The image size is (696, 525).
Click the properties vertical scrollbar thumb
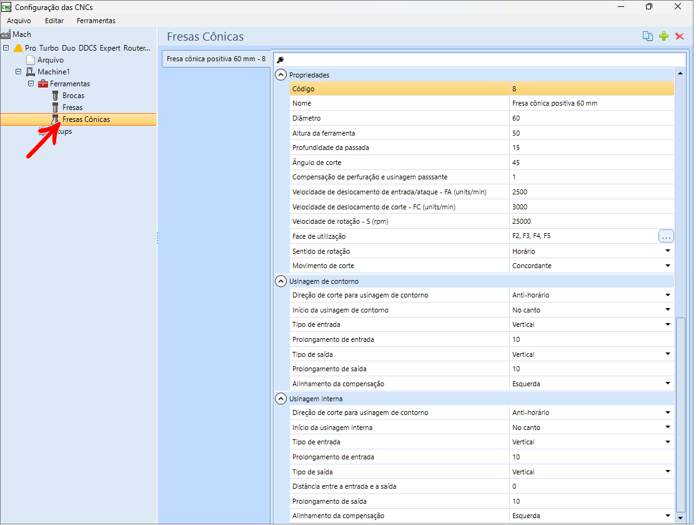pyautogui.click(x=680, y=415)
